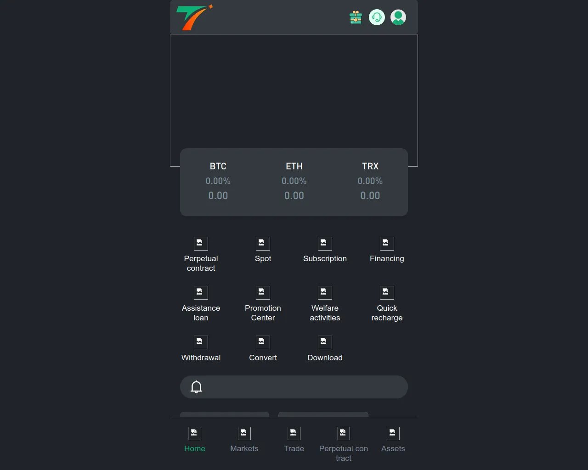588x470 pixels.
Task: Switch to the Perpetual contract bottom tab
Action: 344,444
